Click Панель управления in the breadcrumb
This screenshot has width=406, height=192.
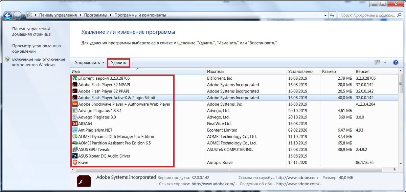coord(58,15)
